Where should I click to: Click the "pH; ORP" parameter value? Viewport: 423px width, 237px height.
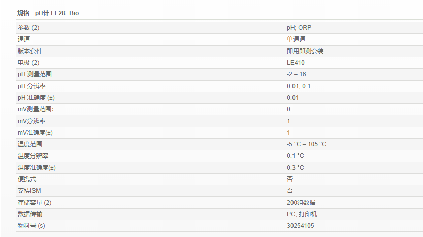299,28
